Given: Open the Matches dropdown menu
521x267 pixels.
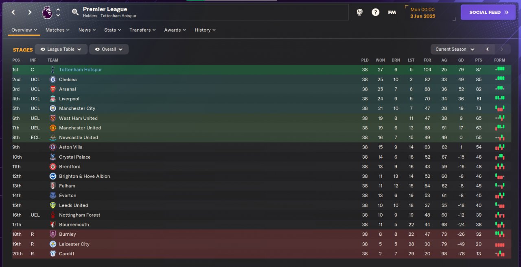Looking at the screenshot, I should [x=57, y=30].
